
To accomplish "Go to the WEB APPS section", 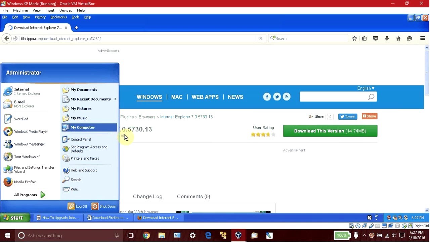I will (205, 97).
